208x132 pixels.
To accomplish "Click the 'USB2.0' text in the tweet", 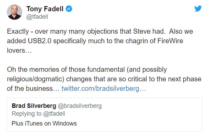I will [40, 41].
